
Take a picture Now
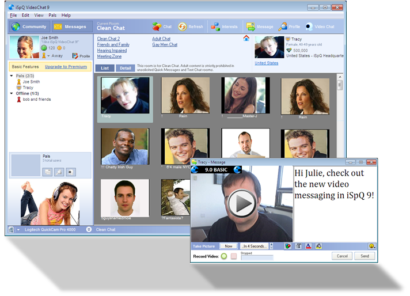coord(228,246)
